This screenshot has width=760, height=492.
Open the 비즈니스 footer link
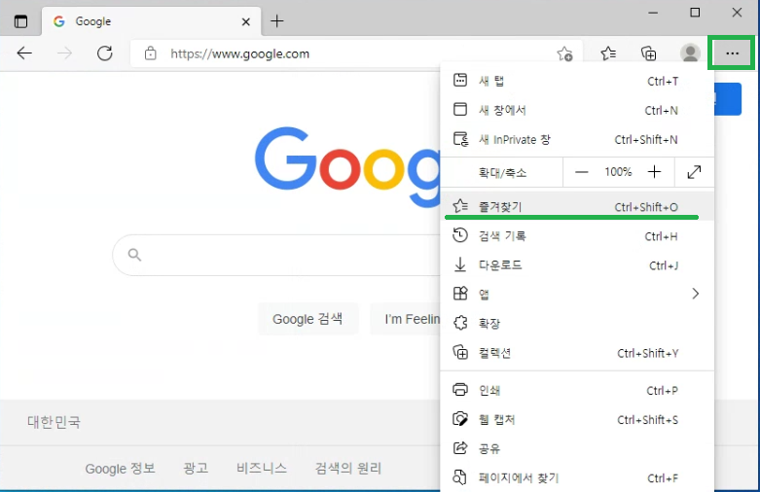[261, 468]
